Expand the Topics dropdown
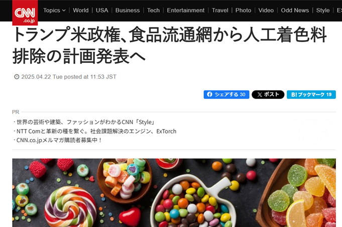 pos(54,10)
